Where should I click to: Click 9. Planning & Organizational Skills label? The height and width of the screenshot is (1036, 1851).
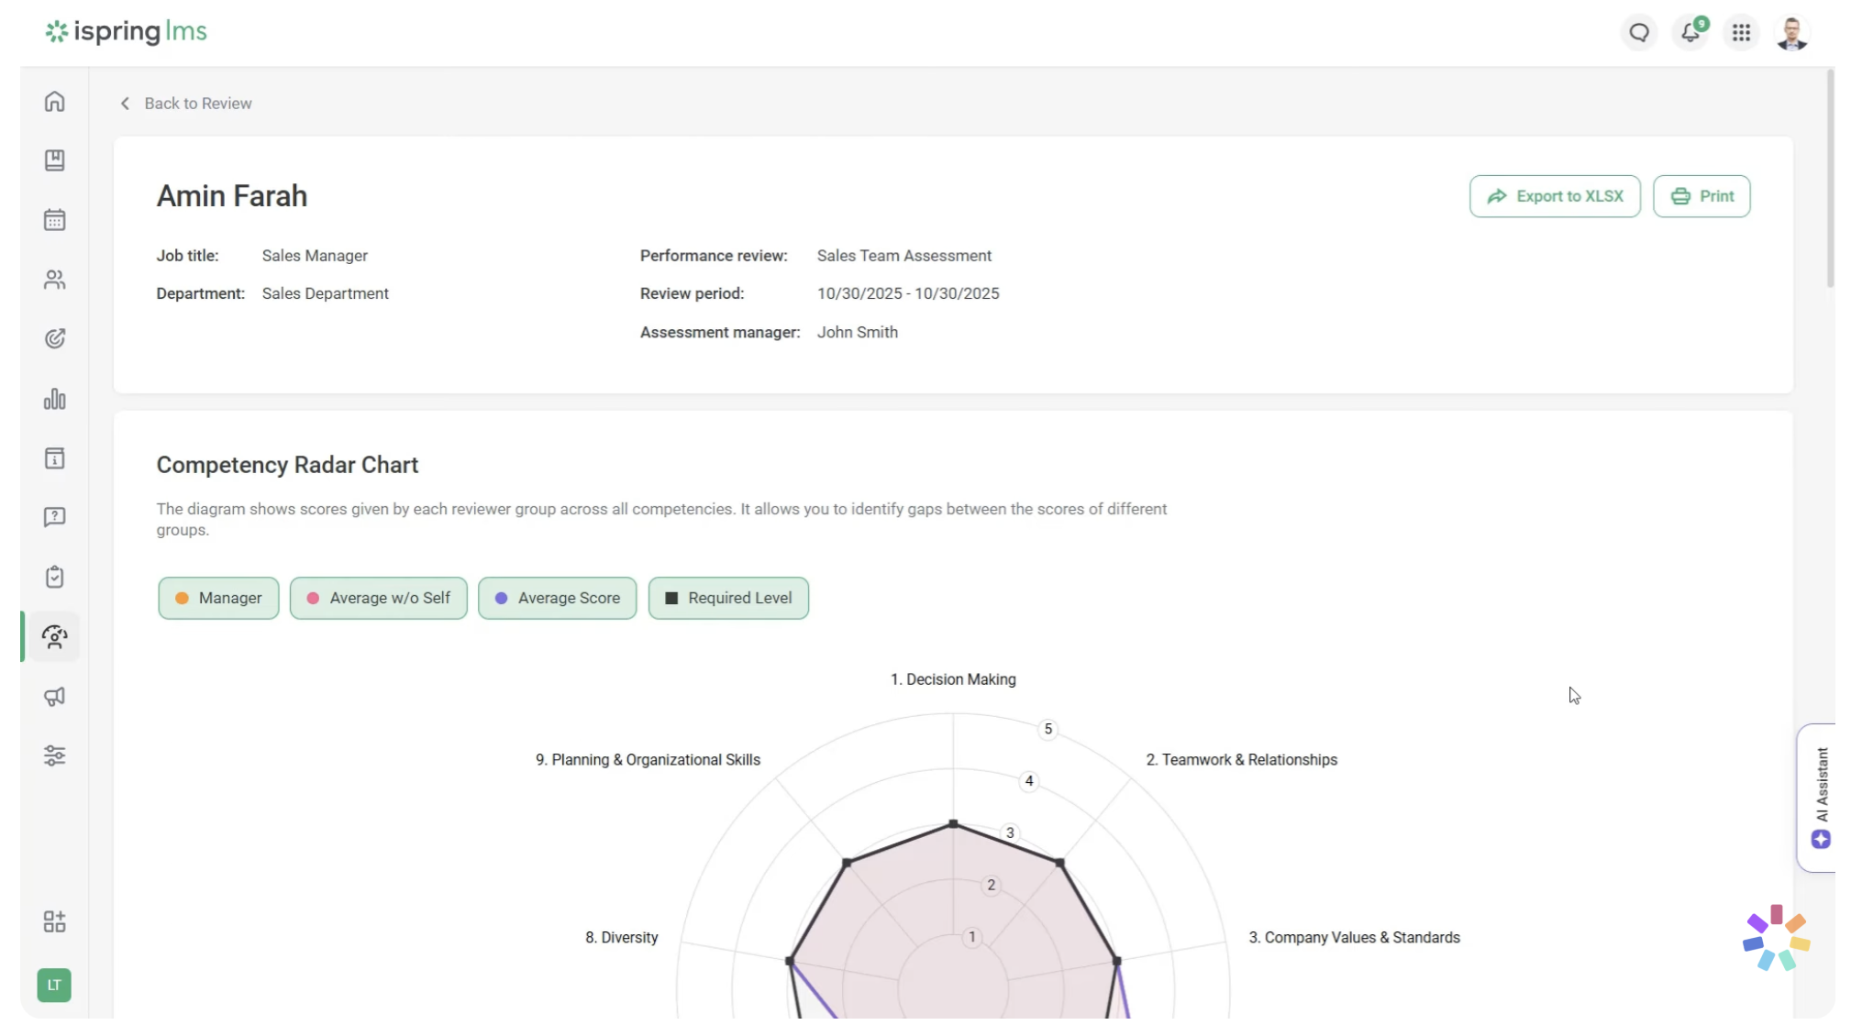click(x=648, y=760)
